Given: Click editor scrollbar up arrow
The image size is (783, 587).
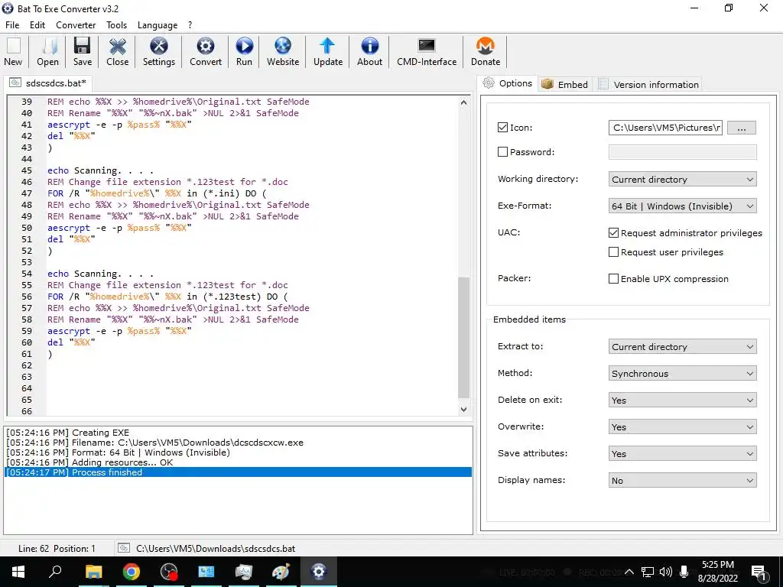Looking at the screenshot, I should point(464,103).
